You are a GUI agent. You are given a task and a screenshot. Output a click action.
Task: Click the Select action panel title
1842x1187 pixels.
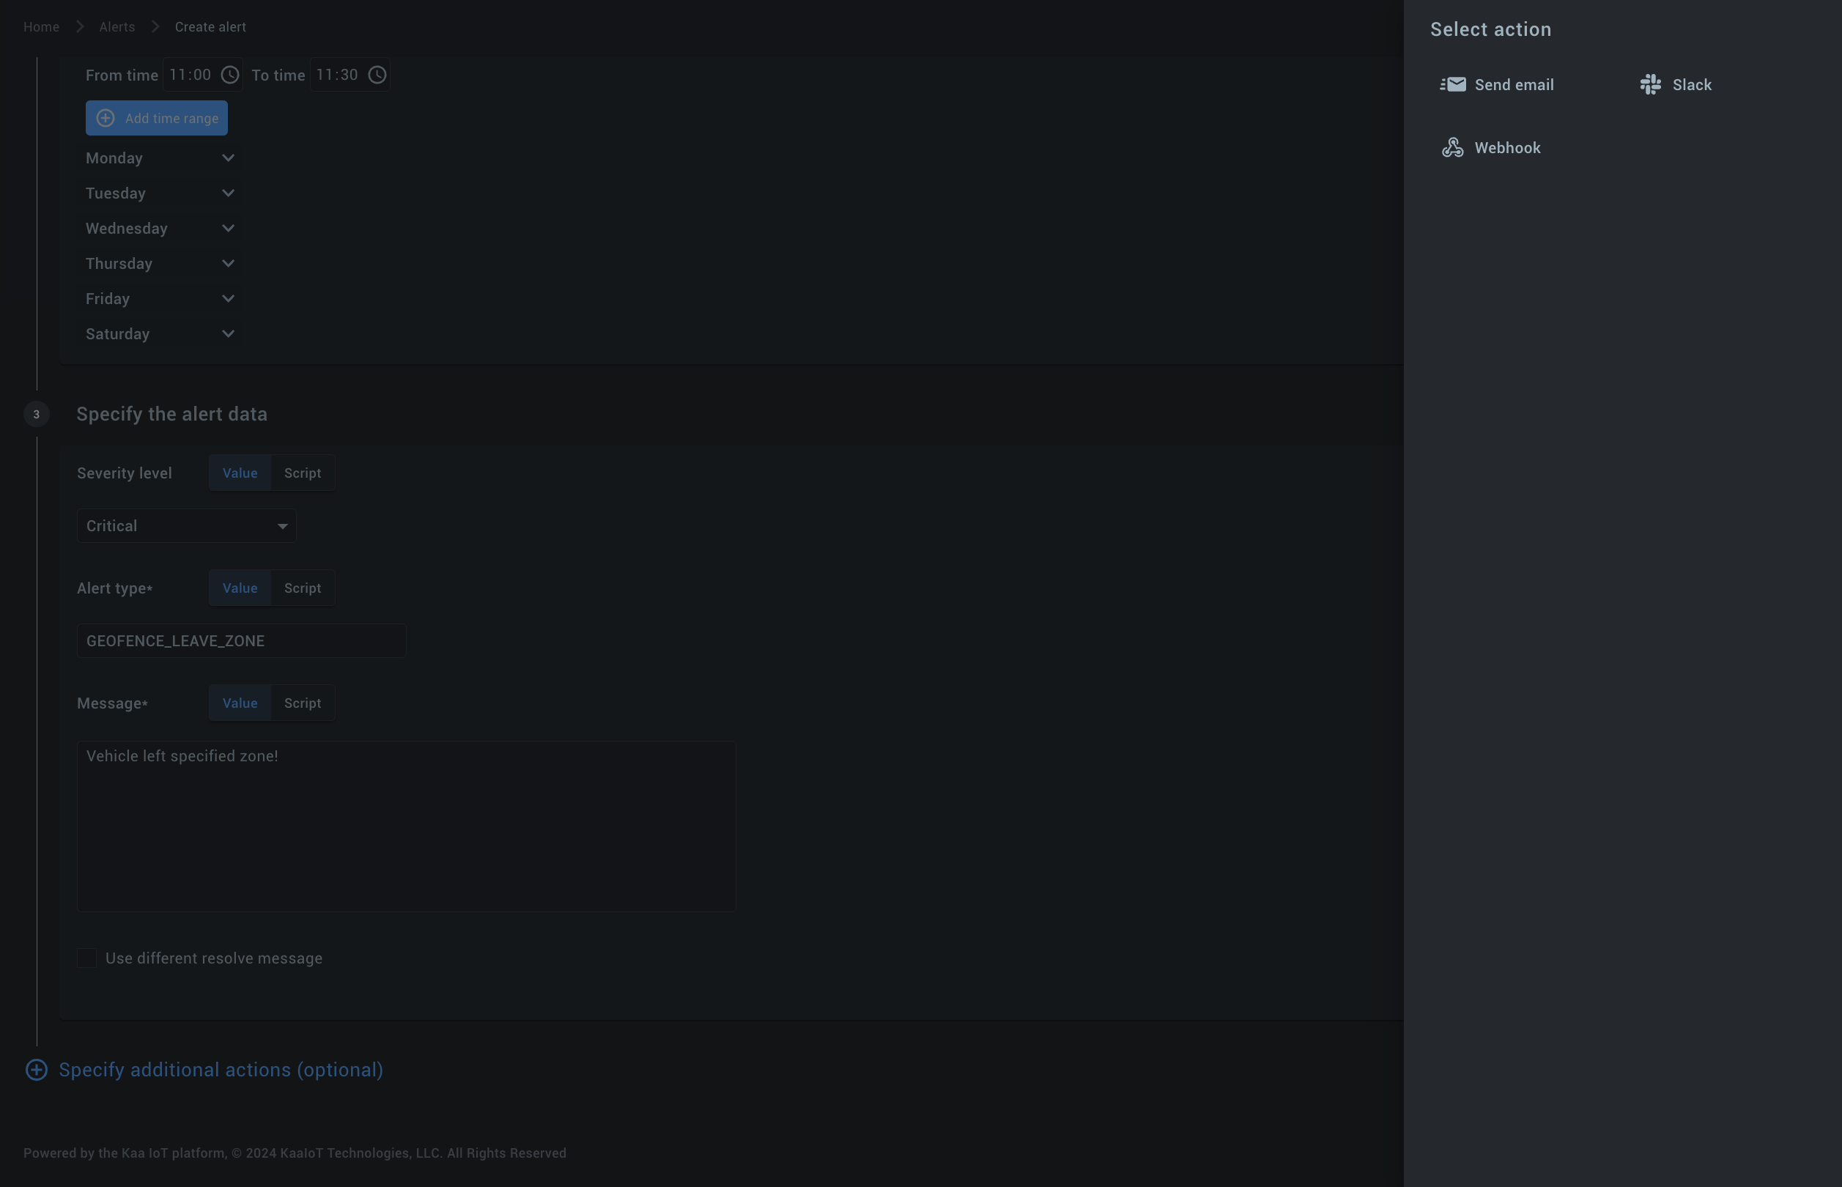(x=1490, y=29)
